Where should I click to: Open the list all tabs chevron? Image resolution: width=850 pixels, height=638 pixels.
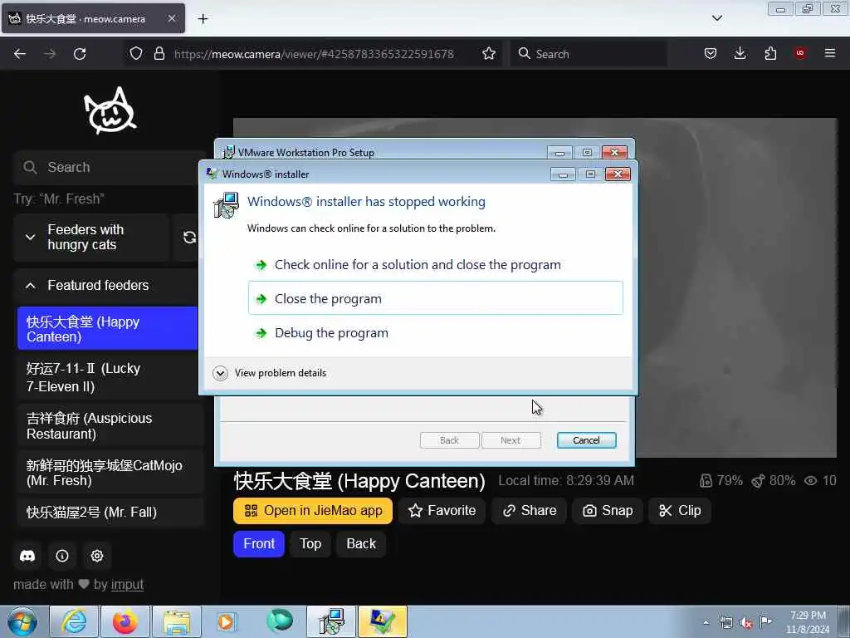pyautogui.click(x=716, y=18)
